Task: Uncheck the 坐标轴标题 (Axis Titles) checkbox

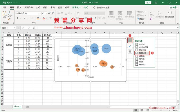Action: pos(137,47)
